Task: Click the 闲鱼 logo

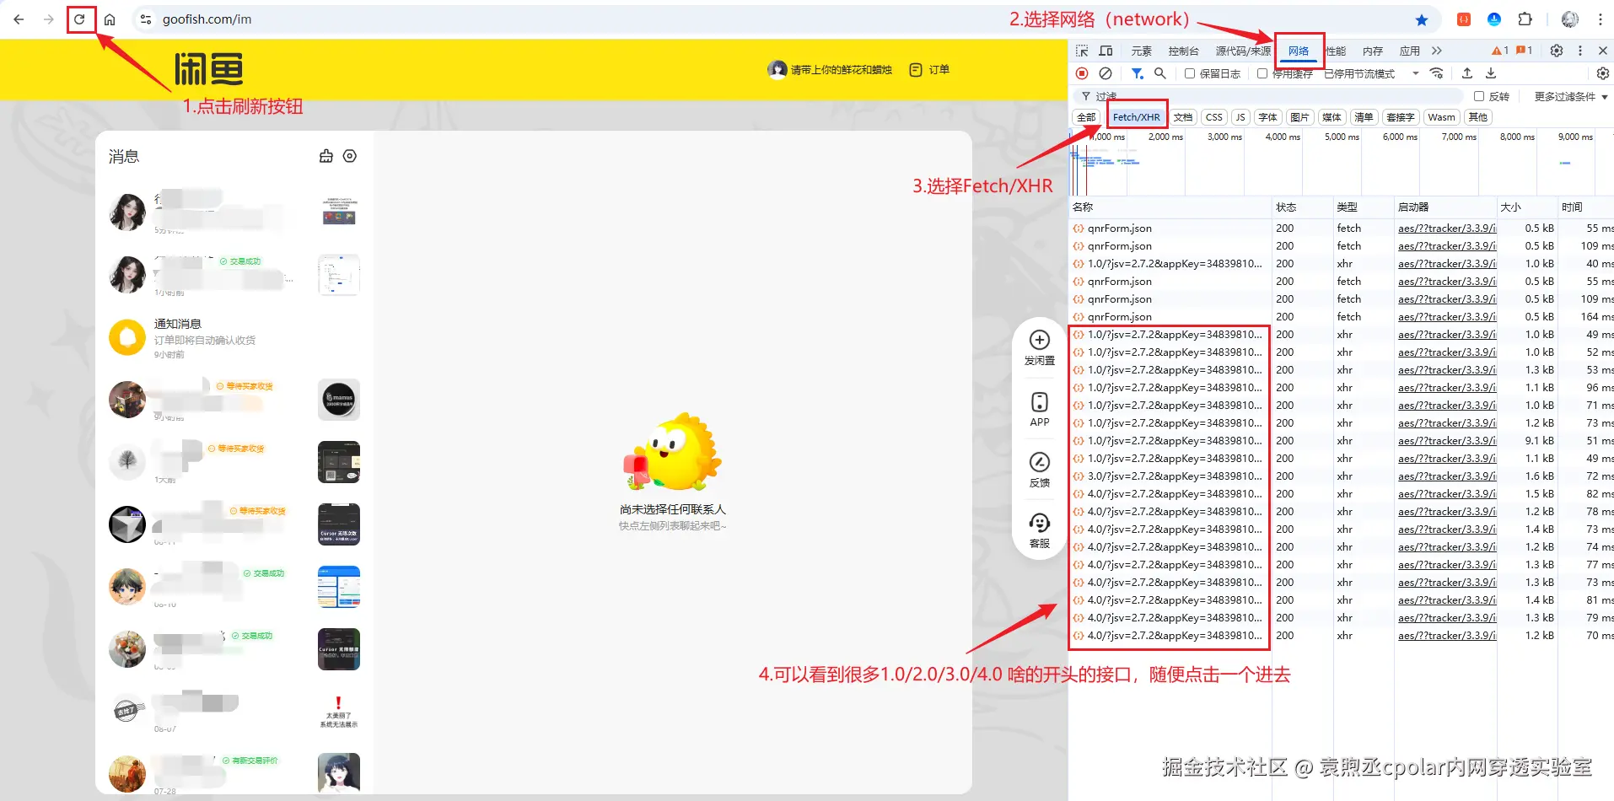Action: (209, 69)
